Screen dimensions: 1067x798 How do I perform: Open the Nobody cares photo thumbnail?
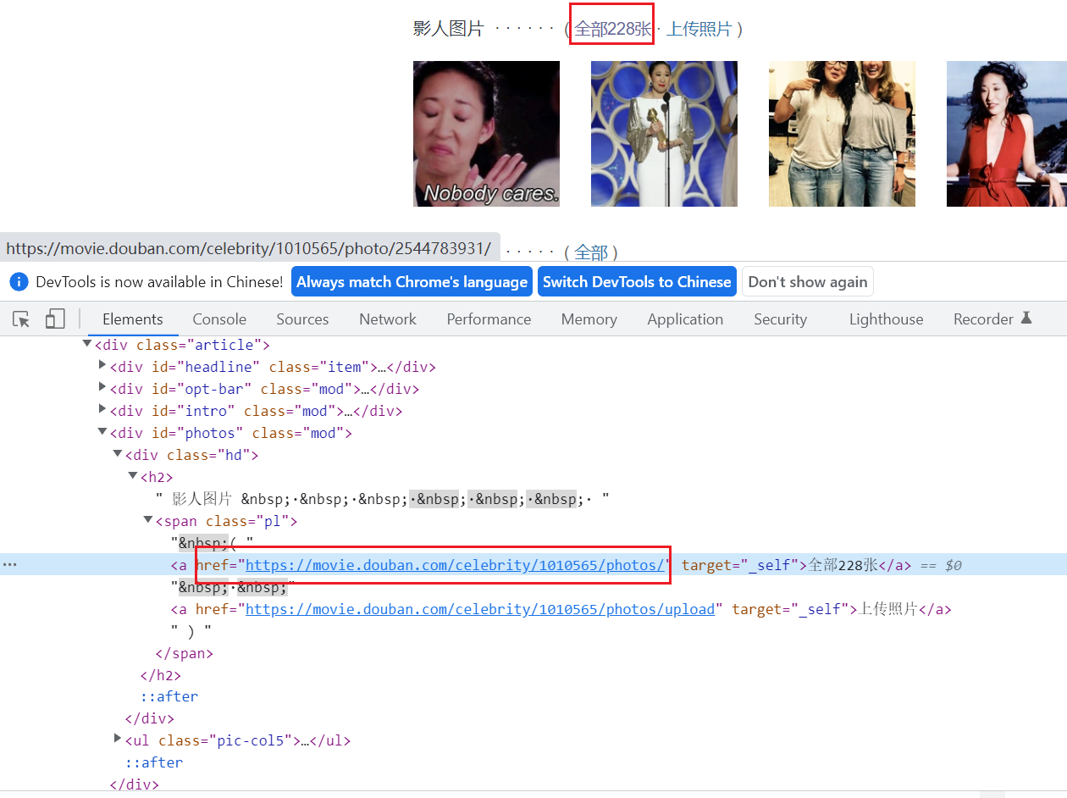(x=486, y=134)
